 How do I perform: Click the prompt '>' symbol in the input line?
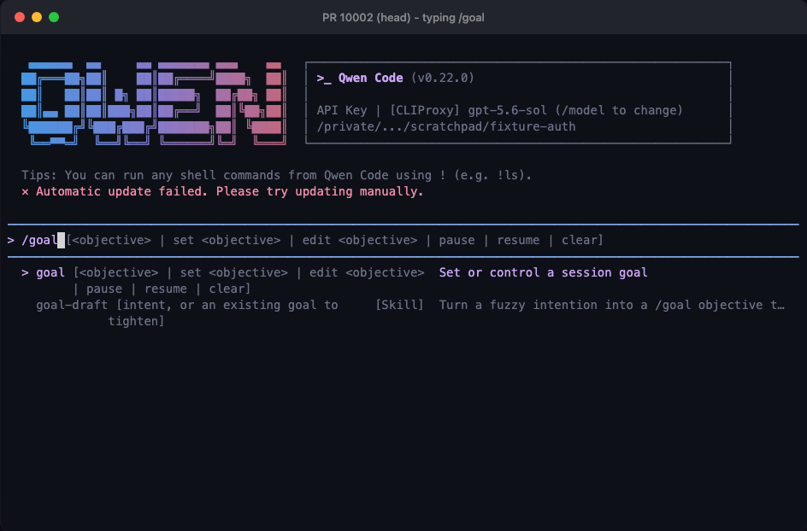[11, 240]
